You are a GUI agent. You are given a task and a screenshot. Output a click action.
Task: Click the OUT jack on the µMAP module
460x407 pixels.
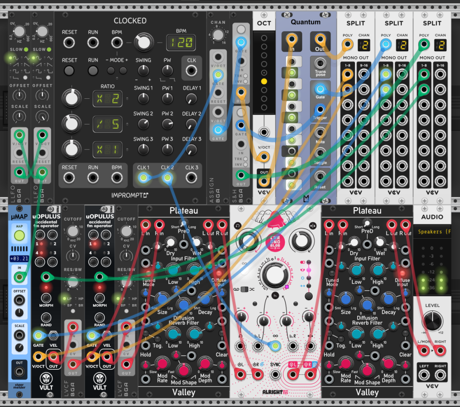pyautogui.click(x=19, y=372)
